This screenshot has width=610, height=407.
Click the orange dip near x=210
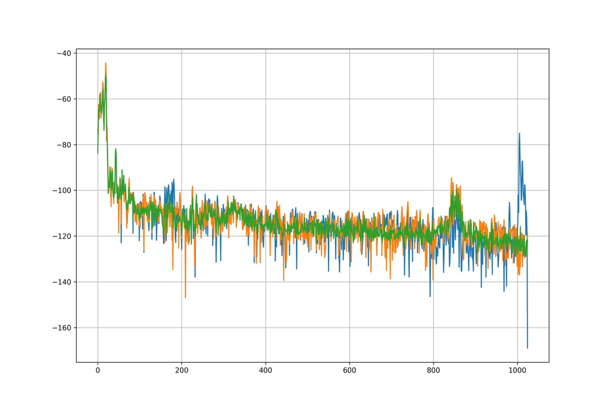click(186, 298)
